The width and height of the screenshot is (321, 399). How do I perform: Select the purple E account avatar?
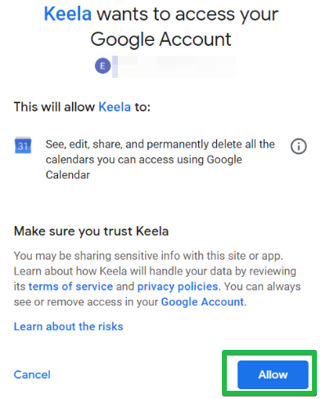(102, 66)
